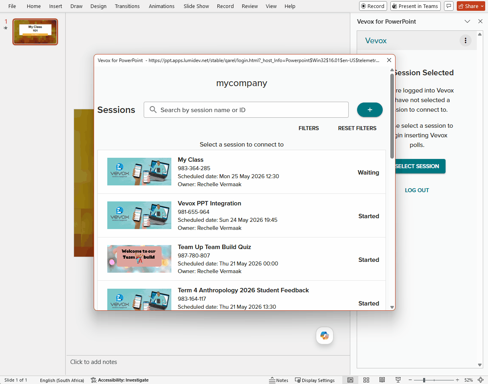488x384 pixels.
Task: Select Team Up Team Build Quiz session
Action: pyautogui.click(x=214, y=247)
